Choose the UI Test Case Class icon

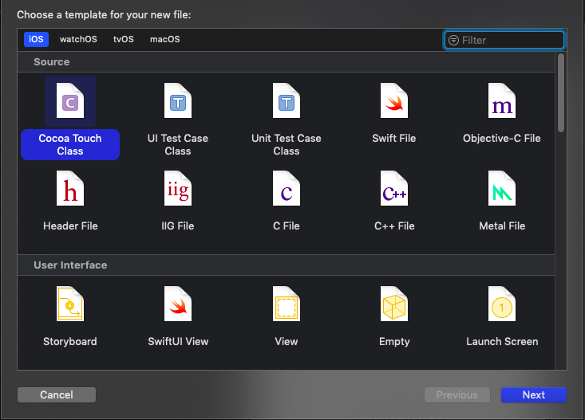178,101
